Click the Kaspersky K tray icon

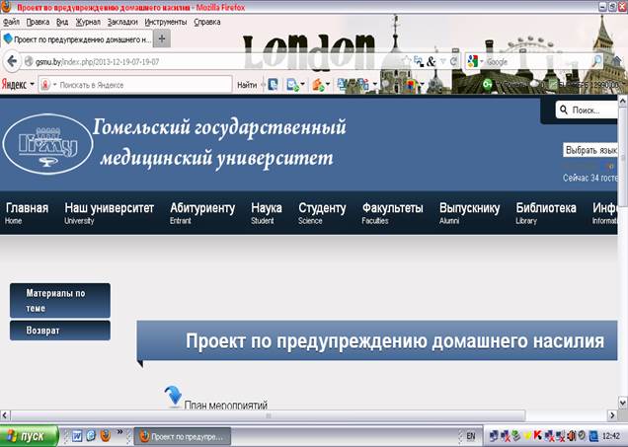tap(538, 436)
